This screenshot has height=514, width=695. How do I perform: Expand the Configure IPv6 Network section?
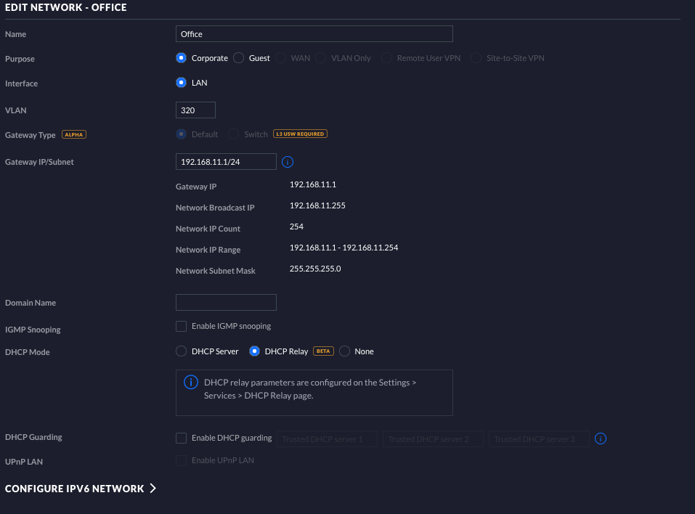[81, 489]
